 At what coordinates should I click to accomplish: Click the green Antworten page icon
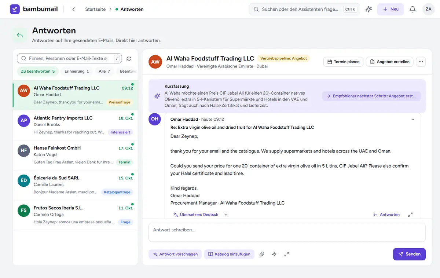(x=20, y=35)
